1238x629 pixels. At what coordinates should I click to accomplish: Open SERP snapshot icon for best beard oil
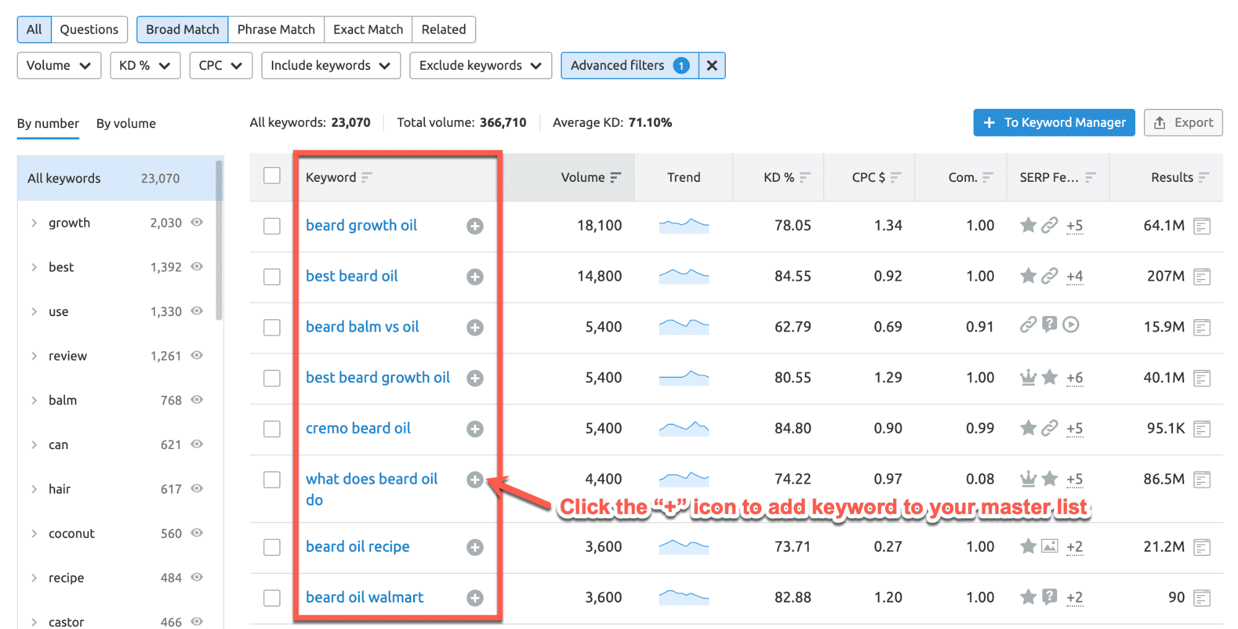(1201, 277)
